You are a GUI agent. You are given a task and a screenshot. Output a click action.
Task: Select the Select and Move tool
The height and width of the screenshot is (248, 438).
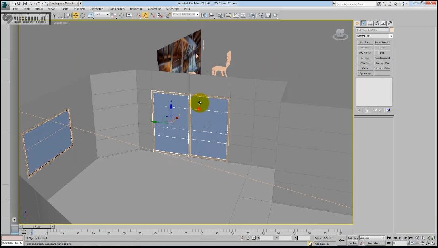tap(75, 15)
